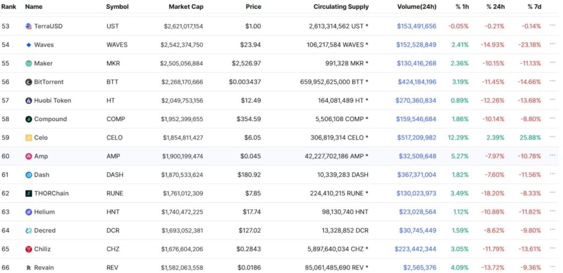Open BitTorrent 24h volume link $424,184,196
The image size is (563, 273).
[x=417, y=82]
